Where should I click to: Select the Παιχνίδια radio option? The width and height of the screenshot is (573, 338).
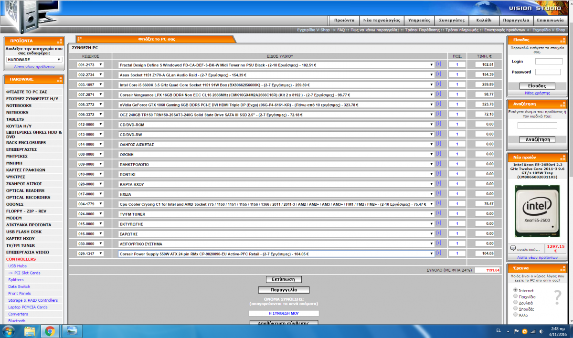[515, 296]
